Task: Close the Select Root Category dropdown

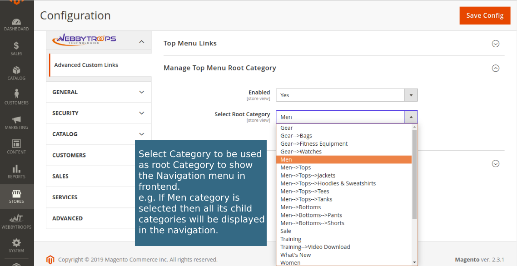Action: 411,117
